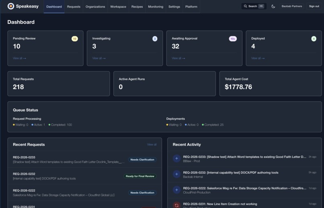Image resolution: width=324 pixels, height=208 pixels.
Task: Open REQ-2026-0232 DOCX/PDF authoring activity entry
Action: coord(244,174)
